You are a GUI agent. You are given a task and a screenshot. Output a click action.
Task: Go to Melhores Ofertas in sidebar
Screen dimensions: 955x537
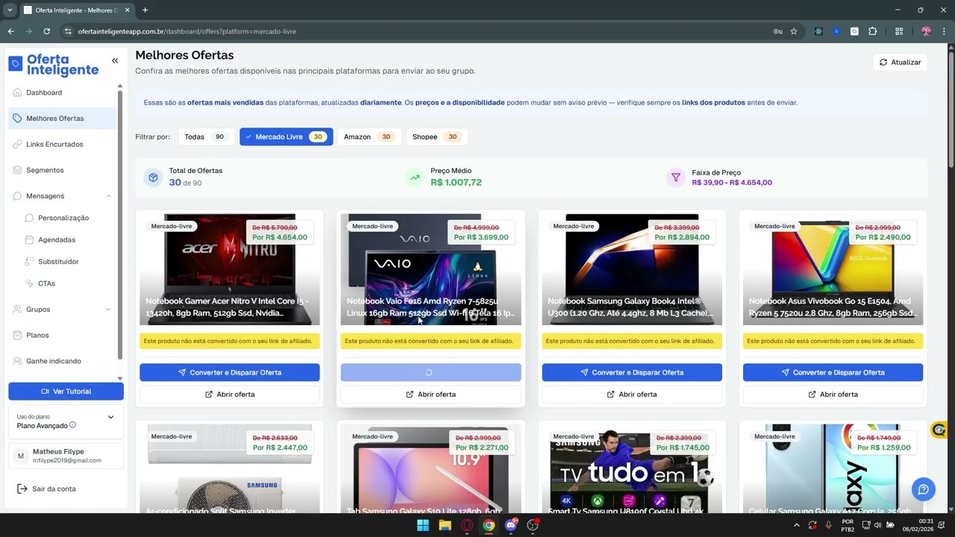(x=63, y=119)
